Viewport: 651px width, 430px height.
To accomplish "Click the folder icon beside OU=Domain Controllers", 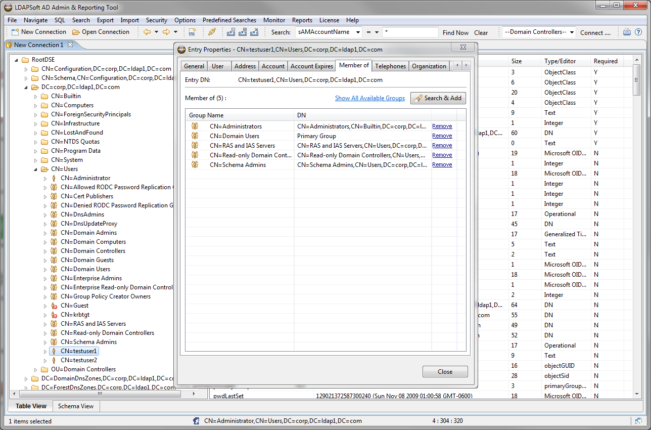I will point(44,369).
